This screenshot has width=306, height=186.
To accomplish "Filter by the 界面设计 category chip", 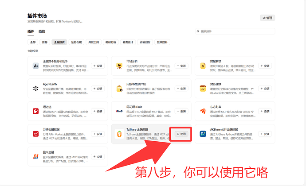I will (x=128, y=42).
